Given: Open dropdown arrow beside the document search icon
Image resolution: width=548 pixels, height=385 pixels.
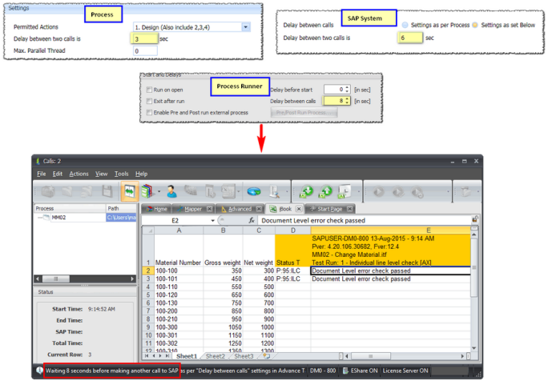Looking at the screenshot, I should [x=287, y=191].
